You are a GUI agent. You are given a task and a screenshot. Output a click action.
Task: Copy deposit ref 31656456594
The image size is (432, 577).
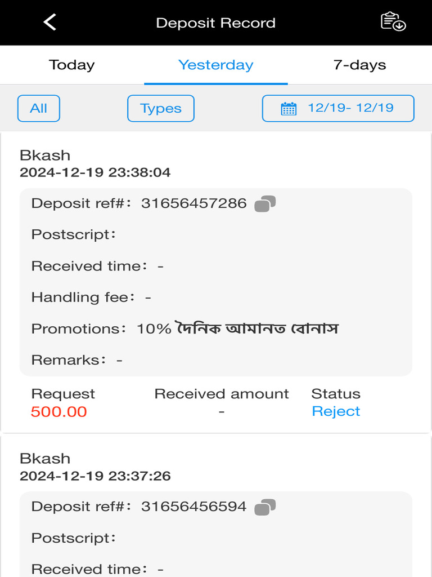pyautogui.click(x=265, y=507)
